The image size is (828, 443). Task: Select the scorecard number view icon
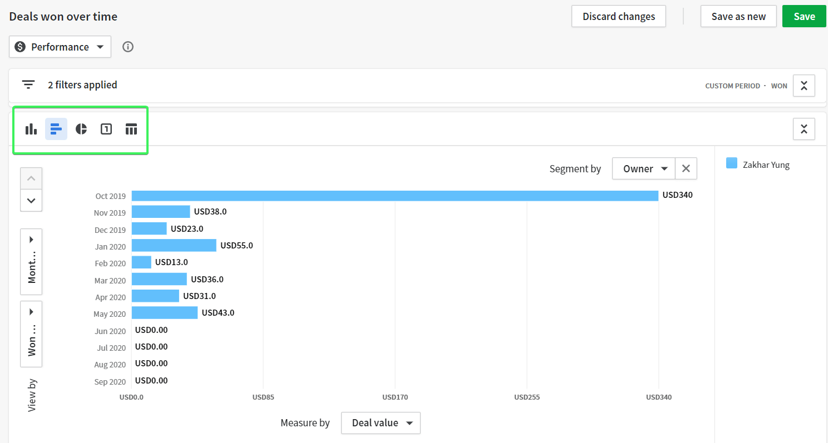106,129
